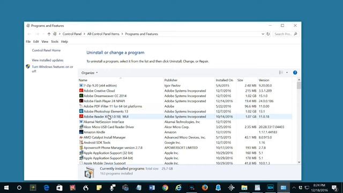The width and height of the screenshot is (343, 193).
Task: Expand chevron after Control Panel breadcrumb
Action: pyautogui.click(x=85, y=34)
